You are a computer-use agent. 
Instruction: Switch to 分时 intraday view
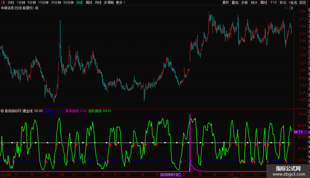[x=11, y=2]
